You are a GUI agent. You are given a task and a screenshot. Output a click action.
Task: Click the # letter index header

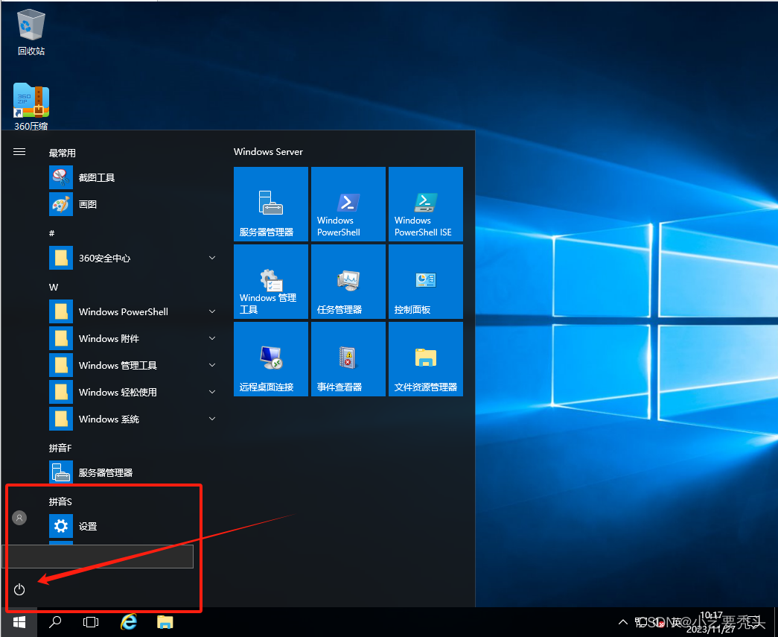pyautogui.click(x=51, y=233)
